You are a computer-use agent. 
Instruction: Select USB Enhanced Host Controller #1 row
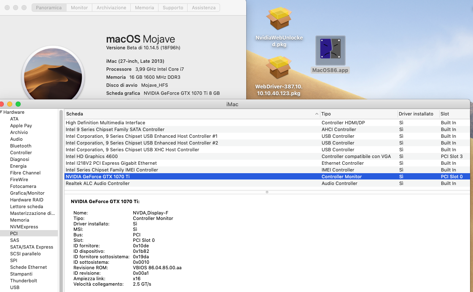pyautogui.click(x=267, y=136)
